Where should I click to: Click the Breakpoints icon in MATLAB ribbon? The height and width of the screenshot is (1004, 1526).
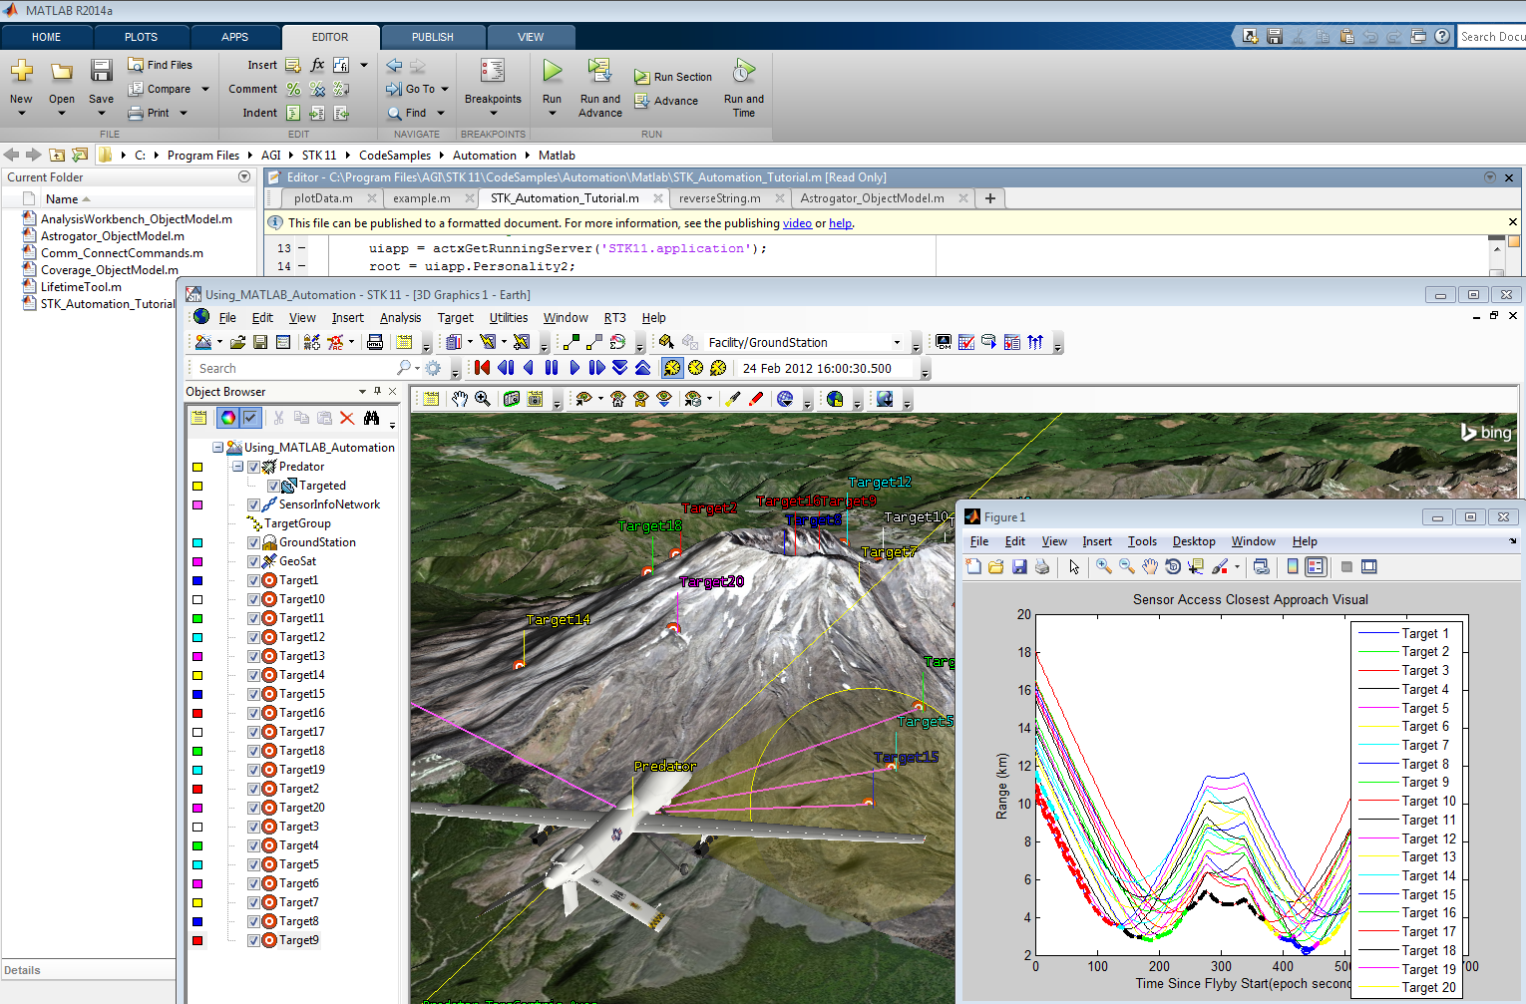click(x=493, y=71)
